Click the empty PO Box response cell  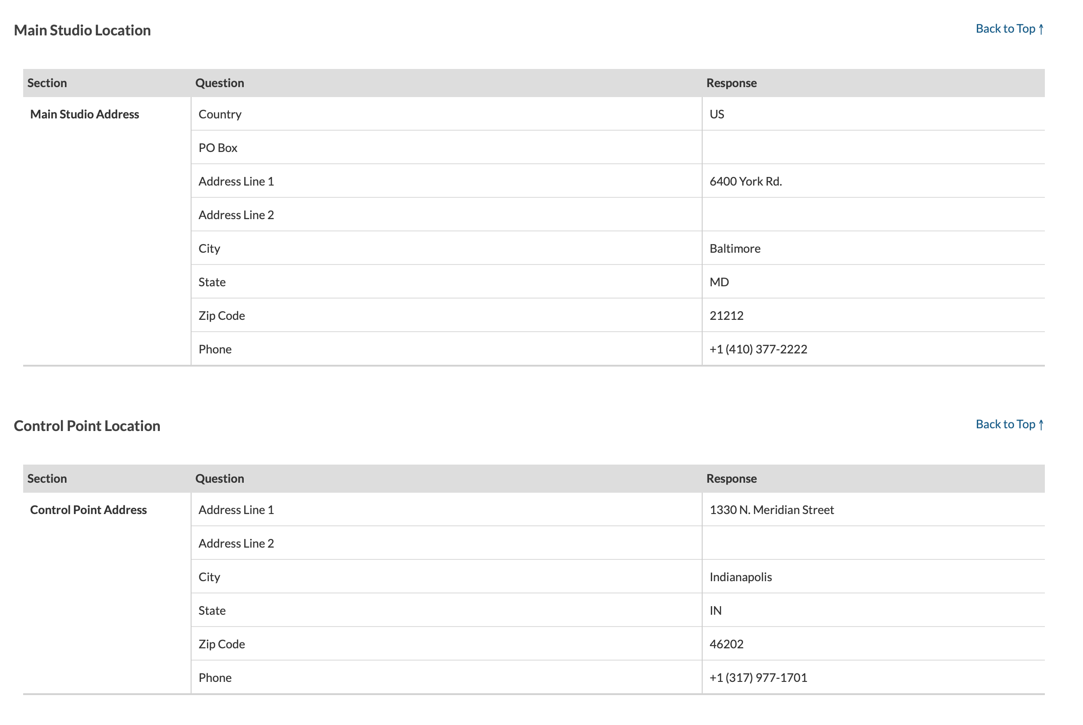point(873,147)
